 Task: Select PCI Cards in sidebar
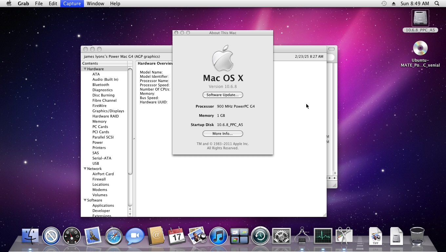point(101,132)
